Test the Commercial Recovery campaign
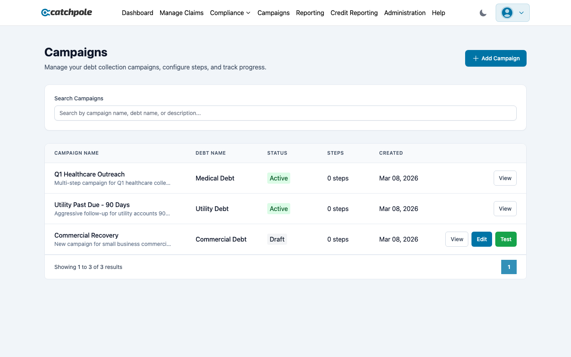Viewport: 571px width, 357px height. (506, 239)
